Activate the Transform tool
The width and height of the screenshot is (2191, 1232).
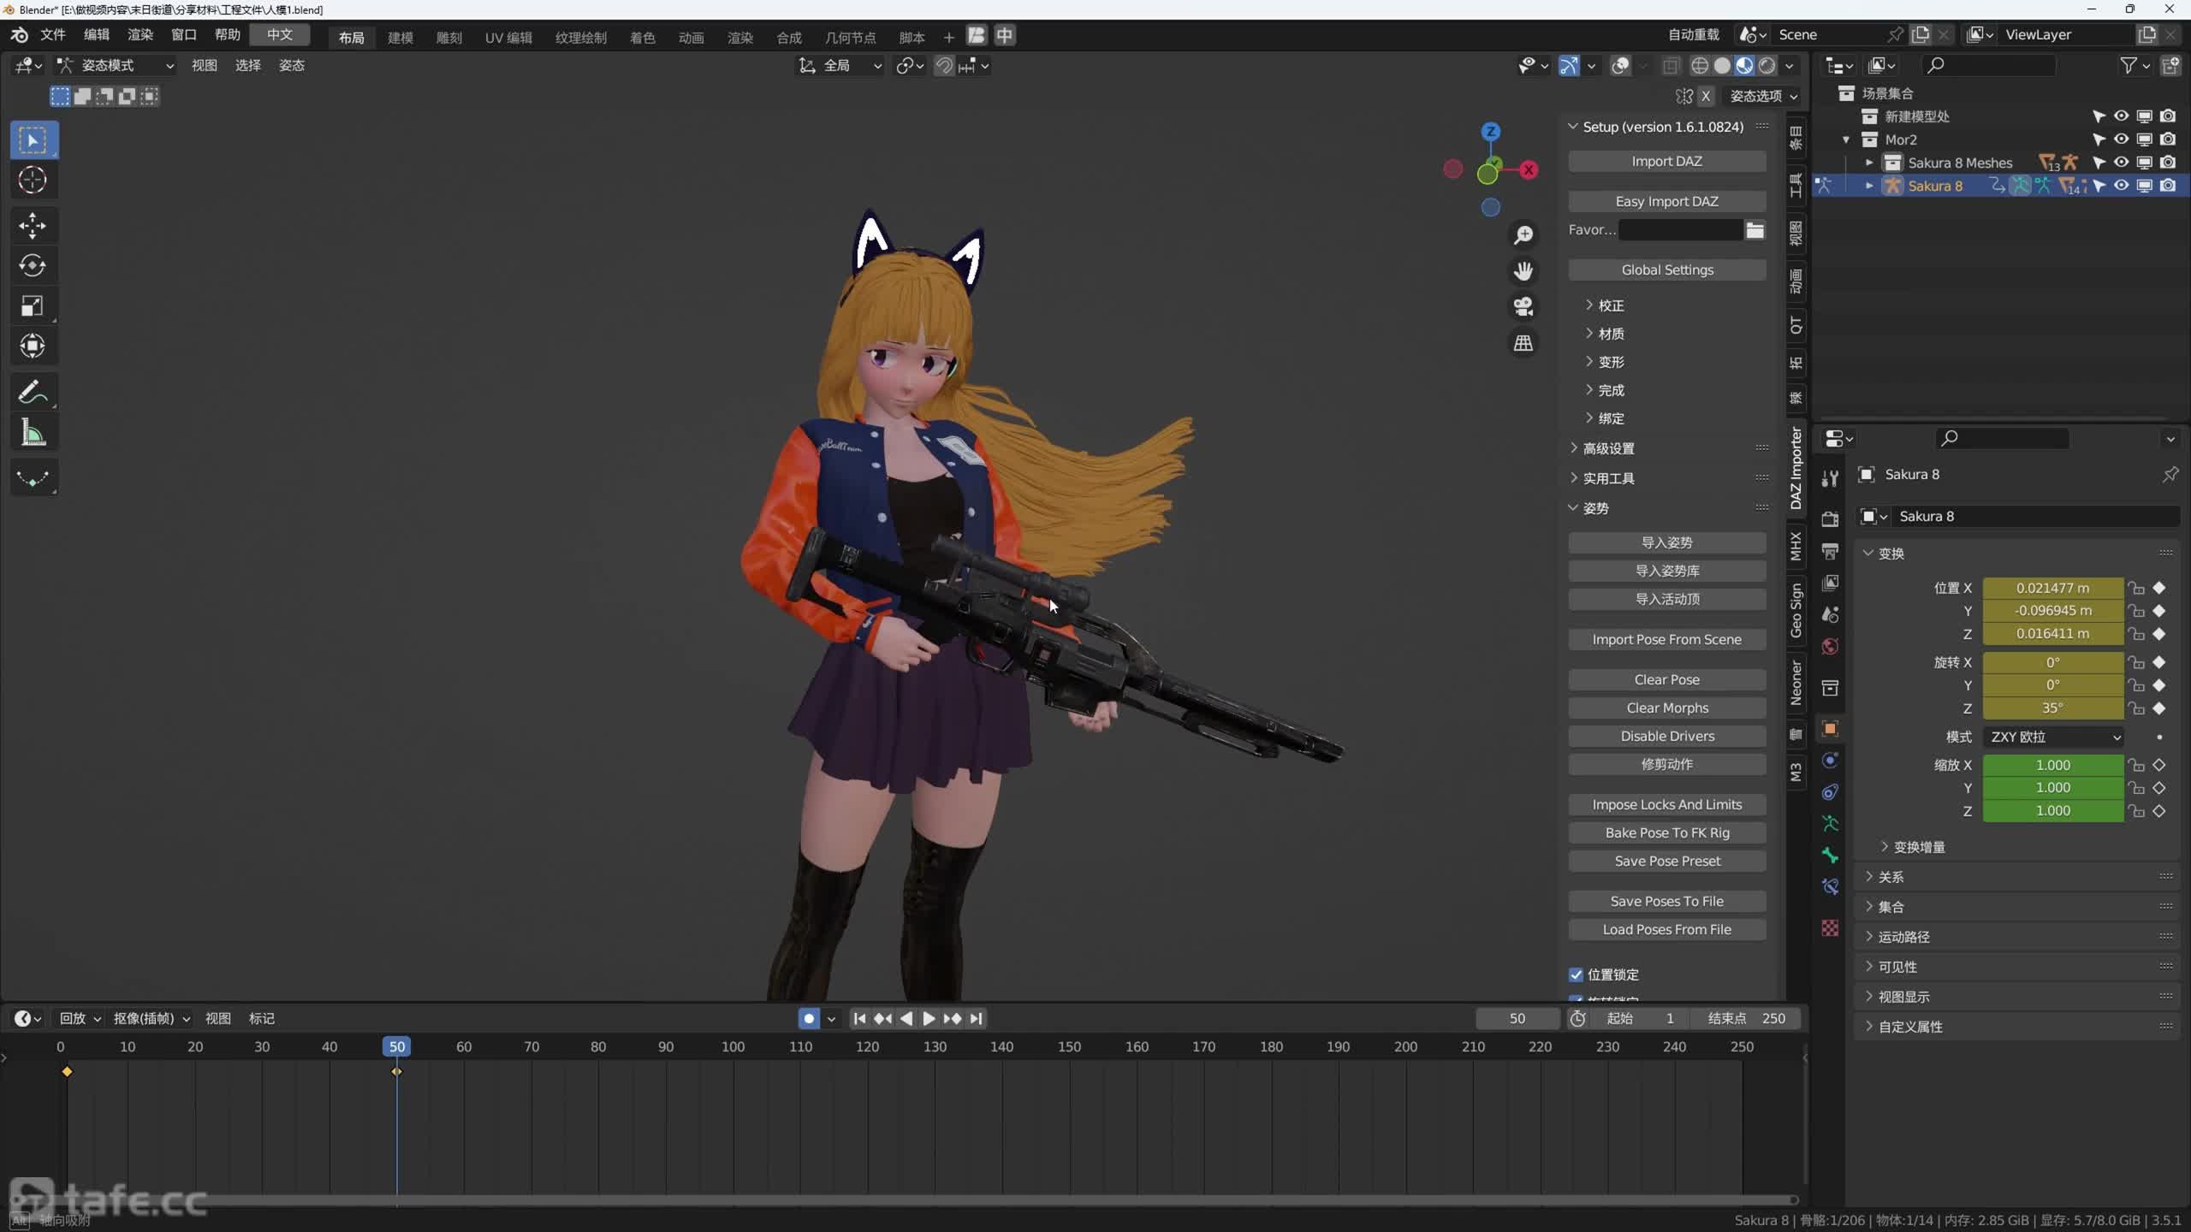[33, 346]
